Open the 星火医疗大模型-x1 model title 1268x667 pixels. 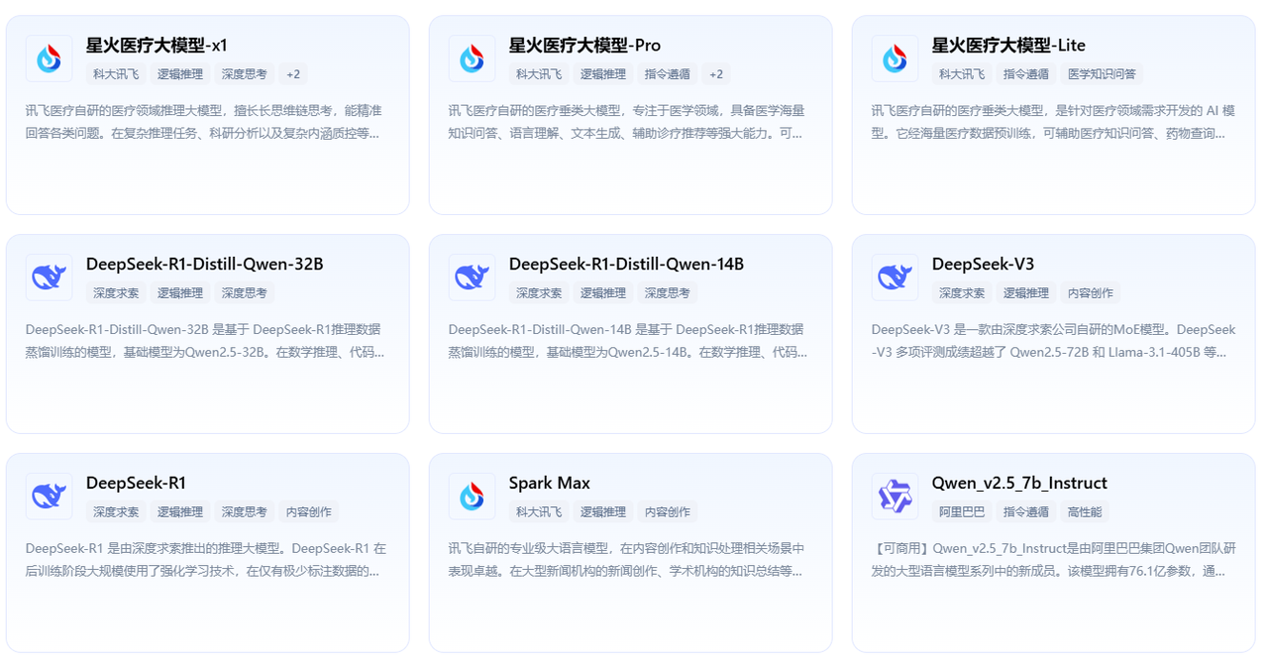click(x=157, y=46)
